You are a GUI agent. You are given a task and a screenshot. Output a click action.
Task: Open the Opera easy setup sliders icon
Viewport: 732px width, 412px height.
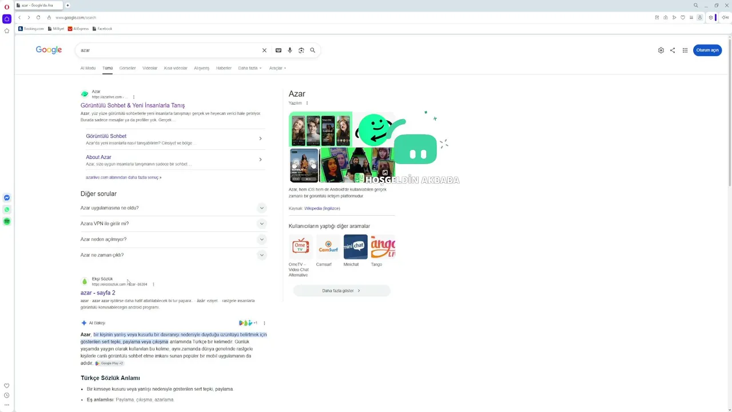691,18
